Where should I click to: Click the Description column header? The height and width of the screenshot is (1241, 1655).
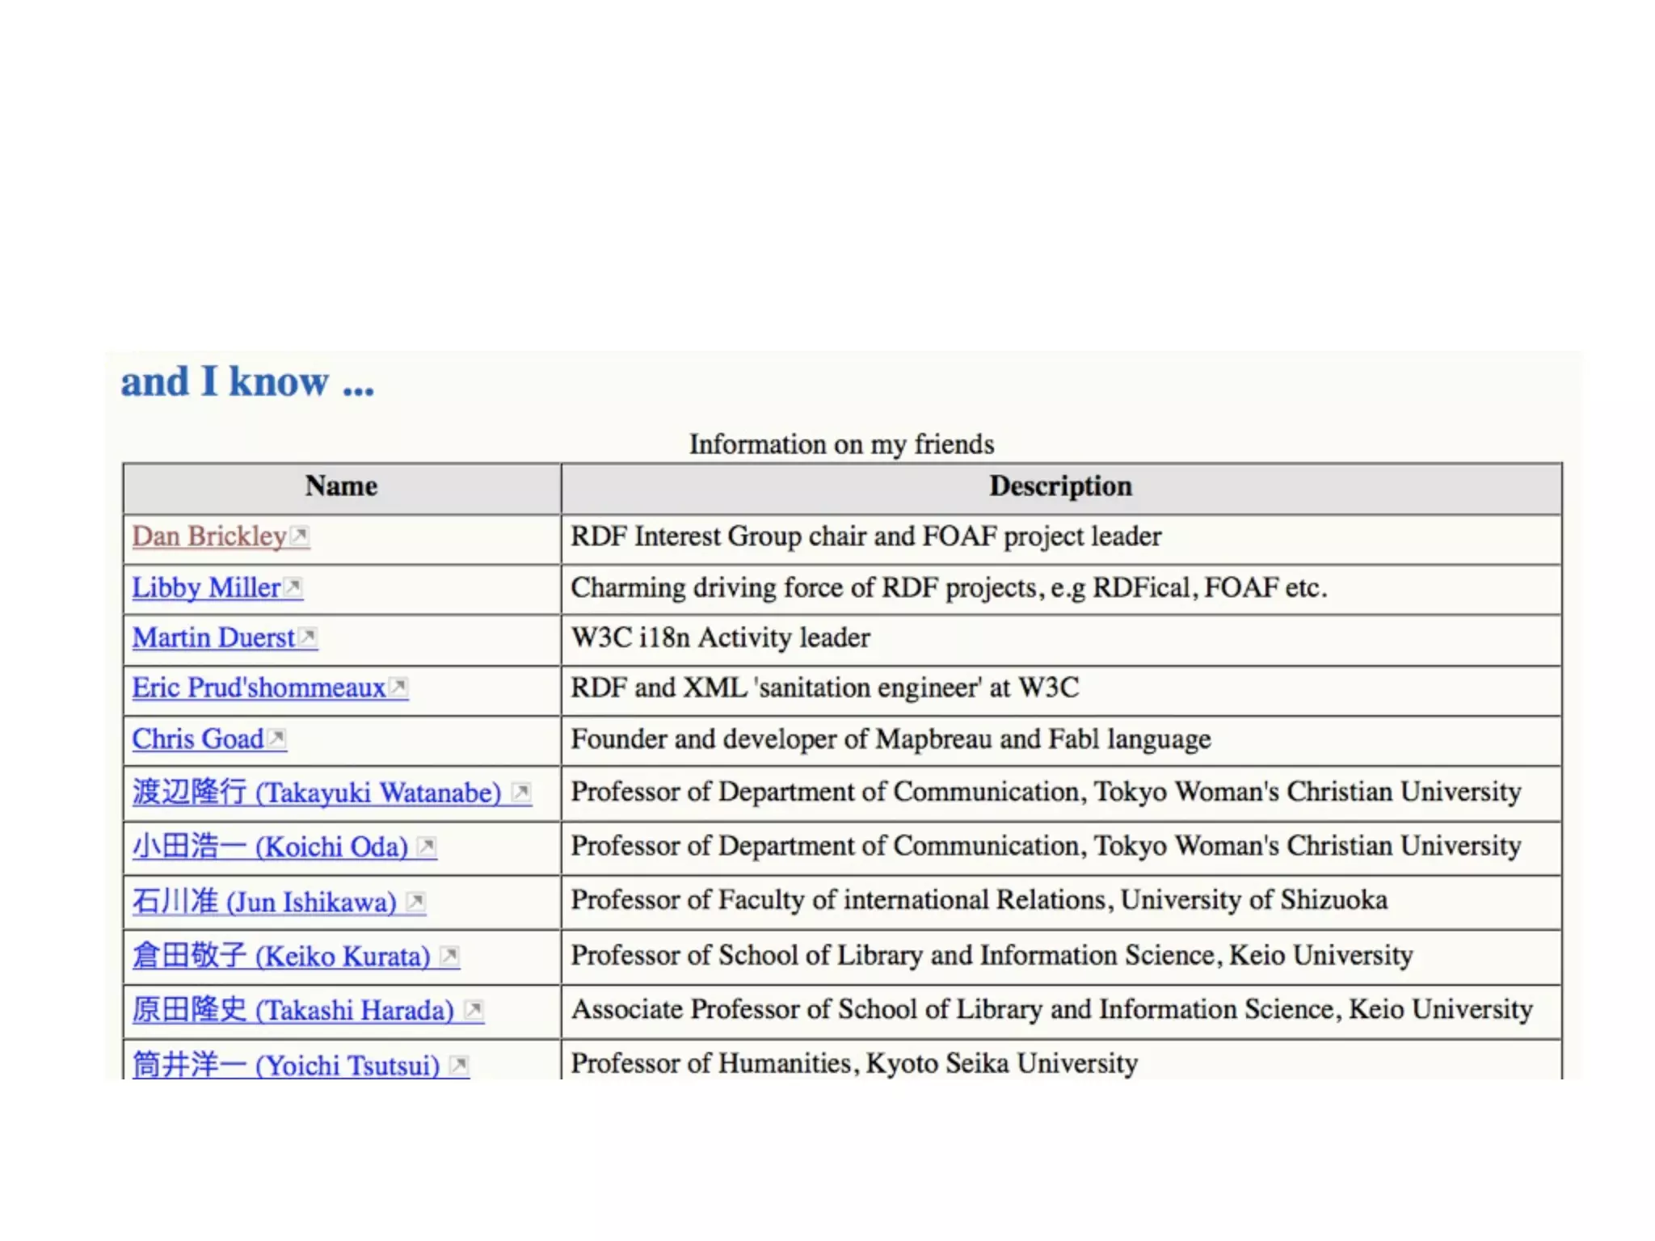[x=1060, y=486]
